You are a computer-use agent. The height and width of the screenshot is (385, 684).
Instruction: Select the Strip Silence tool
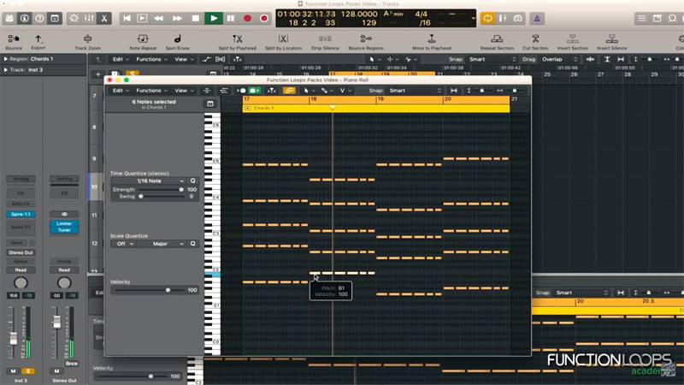(x=325, y=39)
